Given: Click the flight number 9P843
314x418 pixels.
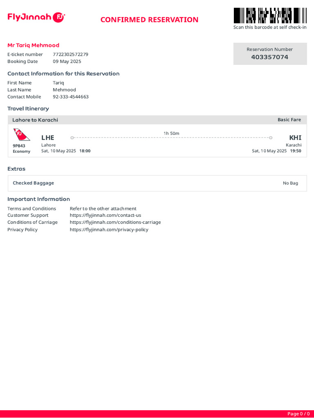Looking at the screenshot, I should (x=19, y=145).
